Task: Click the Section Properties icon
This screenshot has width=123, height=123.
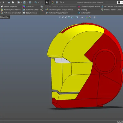Action: 2,6
